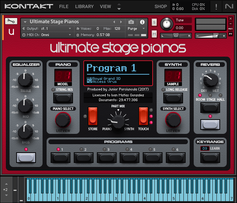Image resolution: width=237 pixels, height=203 pixels.
Task: Click view up/down switcher arrows in header
Action: point(119,7)
